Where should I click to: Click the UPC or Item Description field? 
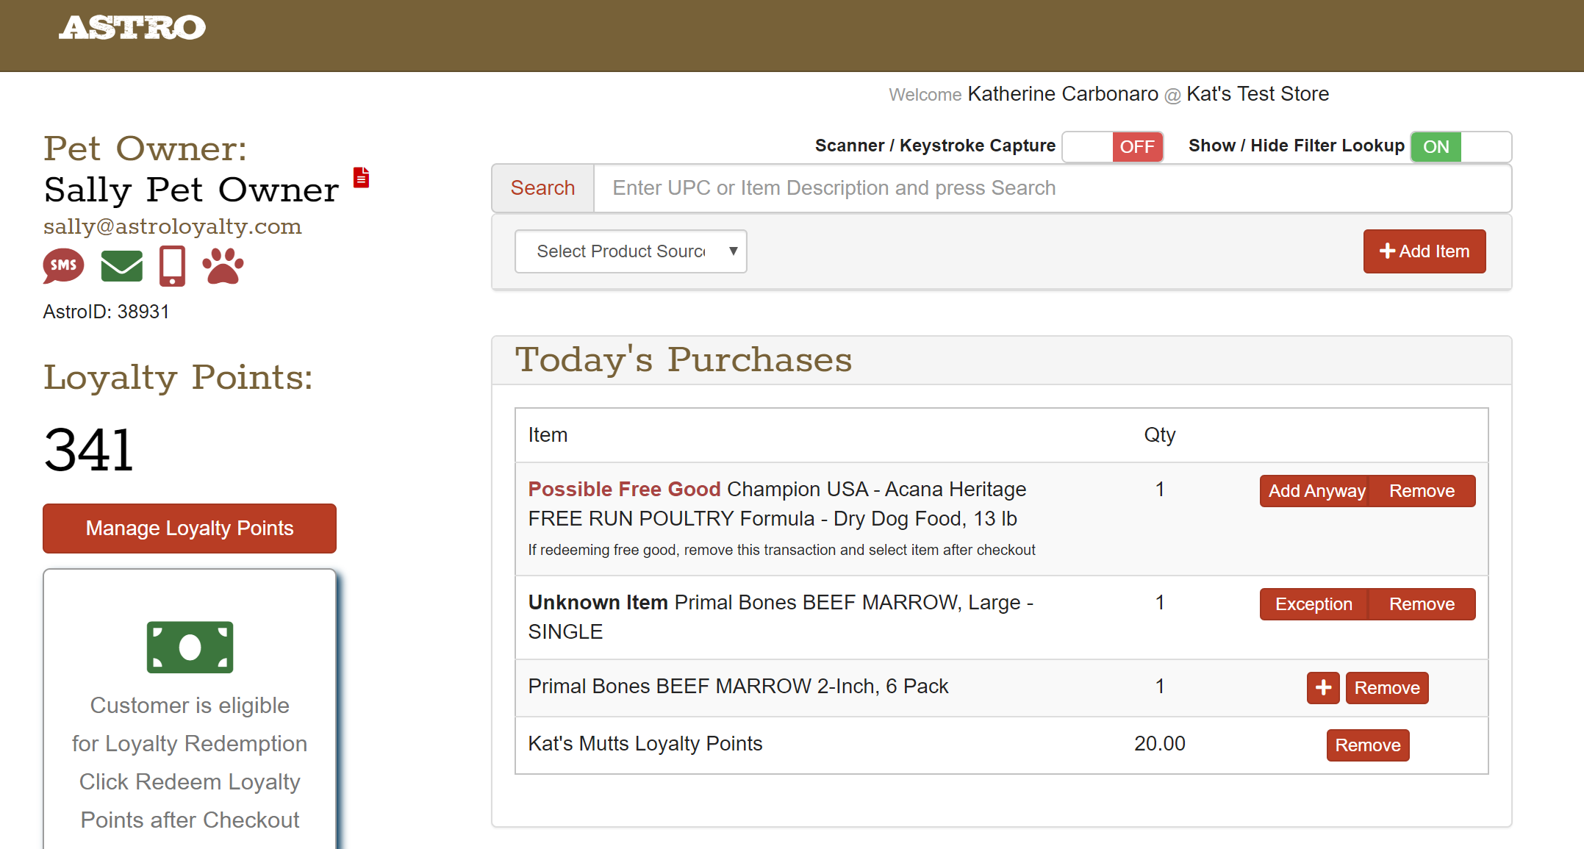pyautogui.click(x=1051, y=188)
